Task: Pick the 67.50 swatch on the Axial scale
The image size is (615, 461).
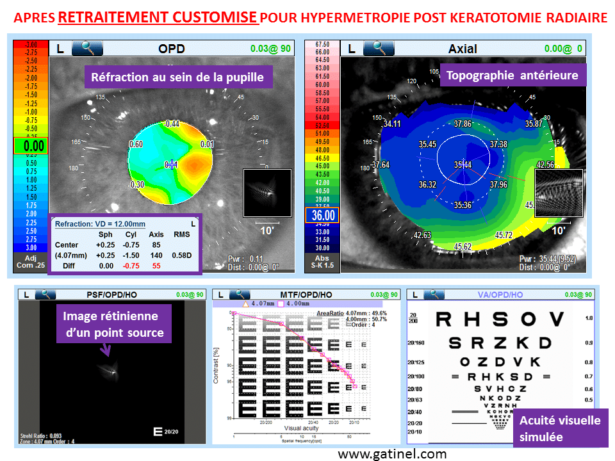Action: click(x=322, y=44)
